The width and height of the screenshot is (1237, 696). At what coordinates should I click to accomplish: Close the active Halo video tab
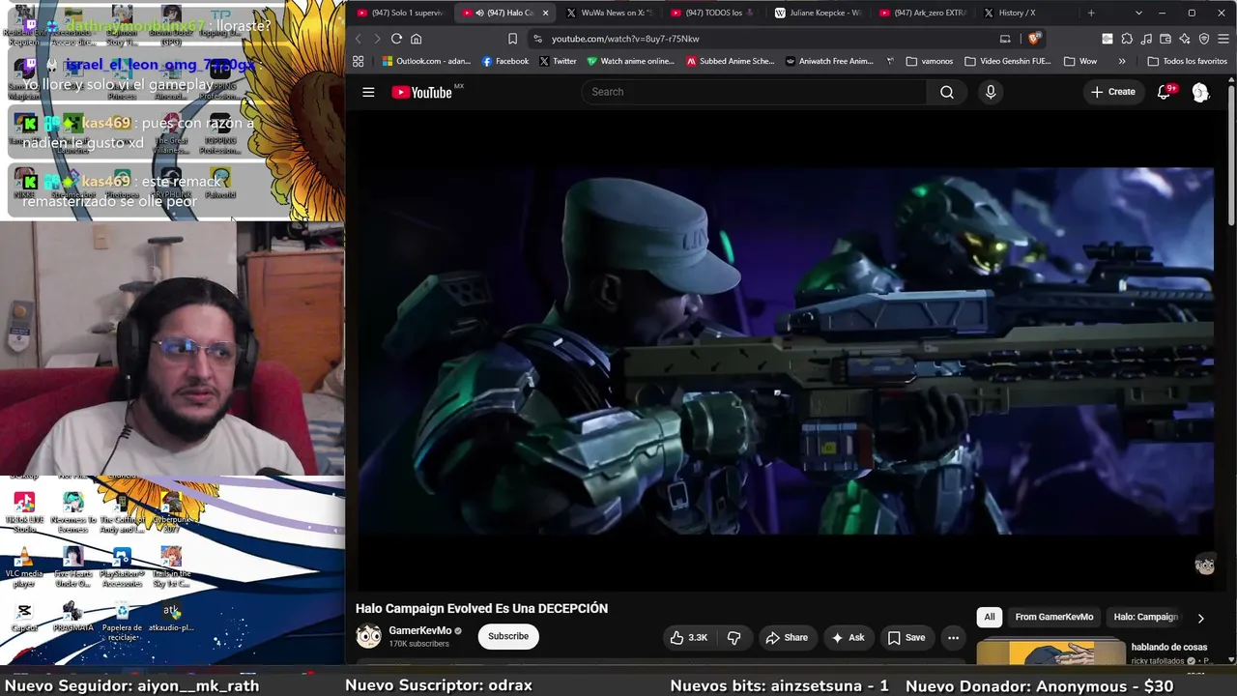[545, 13]
